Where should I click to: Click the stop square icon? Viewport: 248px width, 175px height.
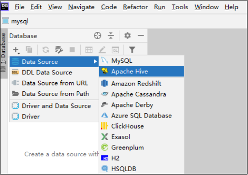[72, 50]
